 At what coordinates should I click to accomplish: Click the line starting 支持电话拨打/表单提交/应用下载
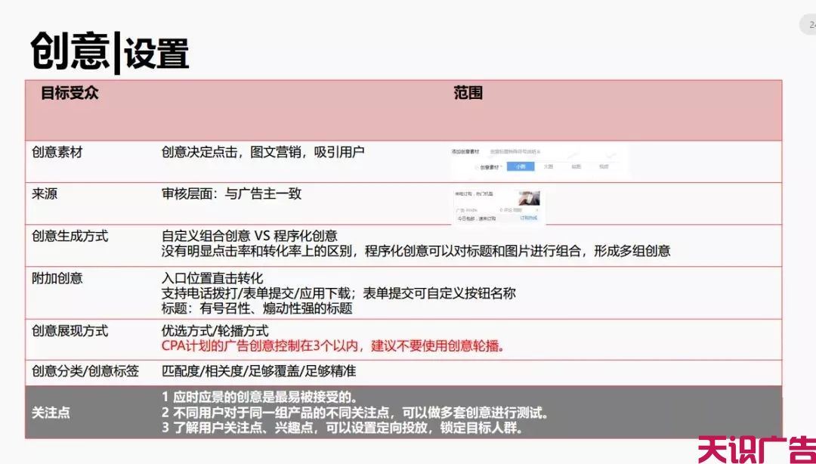[x=338, y=293]
